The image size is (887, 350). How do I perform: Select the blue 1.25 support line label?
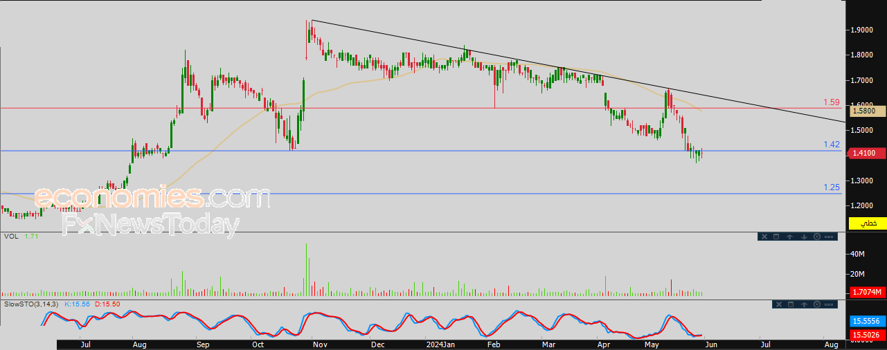click(832, 187)
